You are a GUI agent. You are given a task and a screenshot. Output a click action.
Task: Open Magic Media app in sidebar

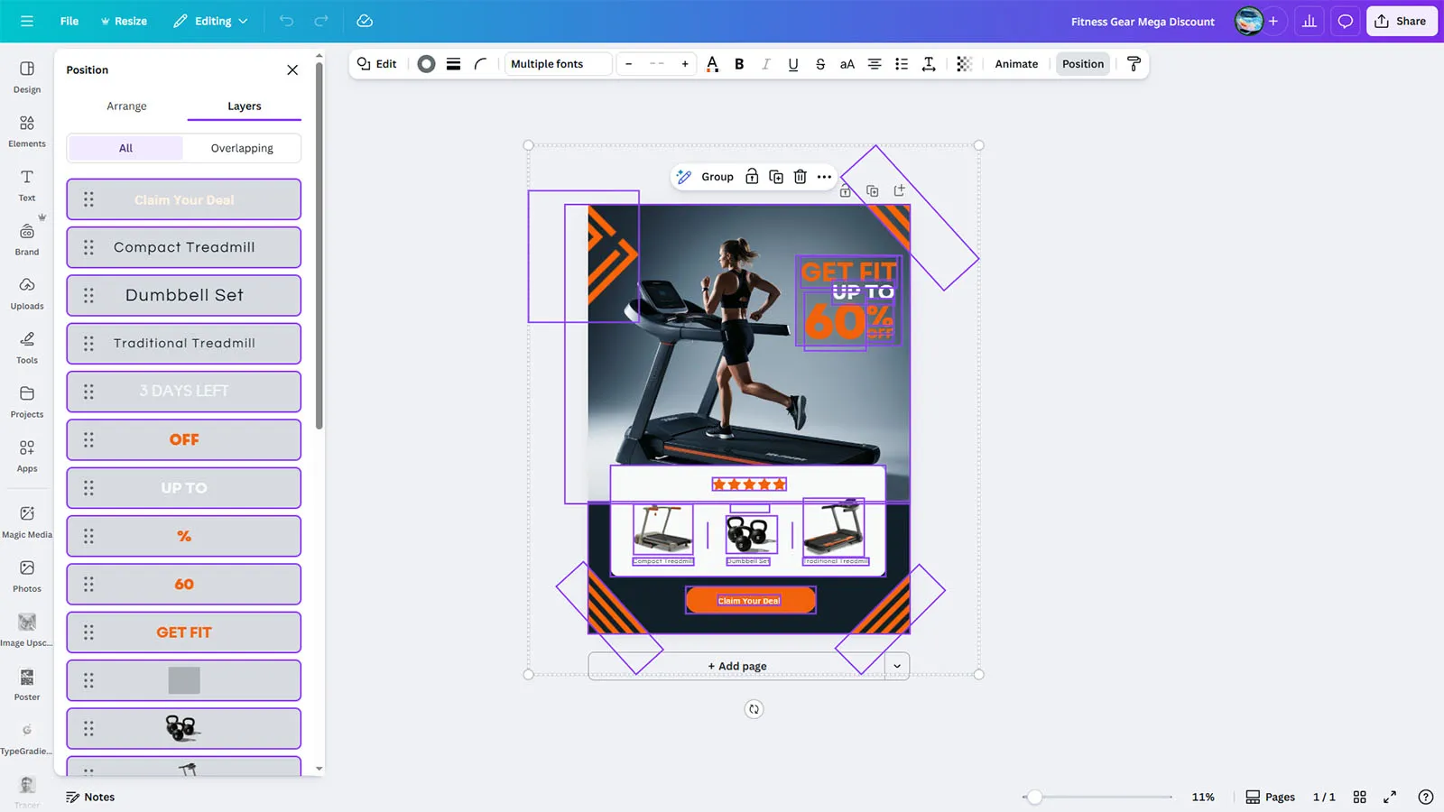[x=27, y=521]
